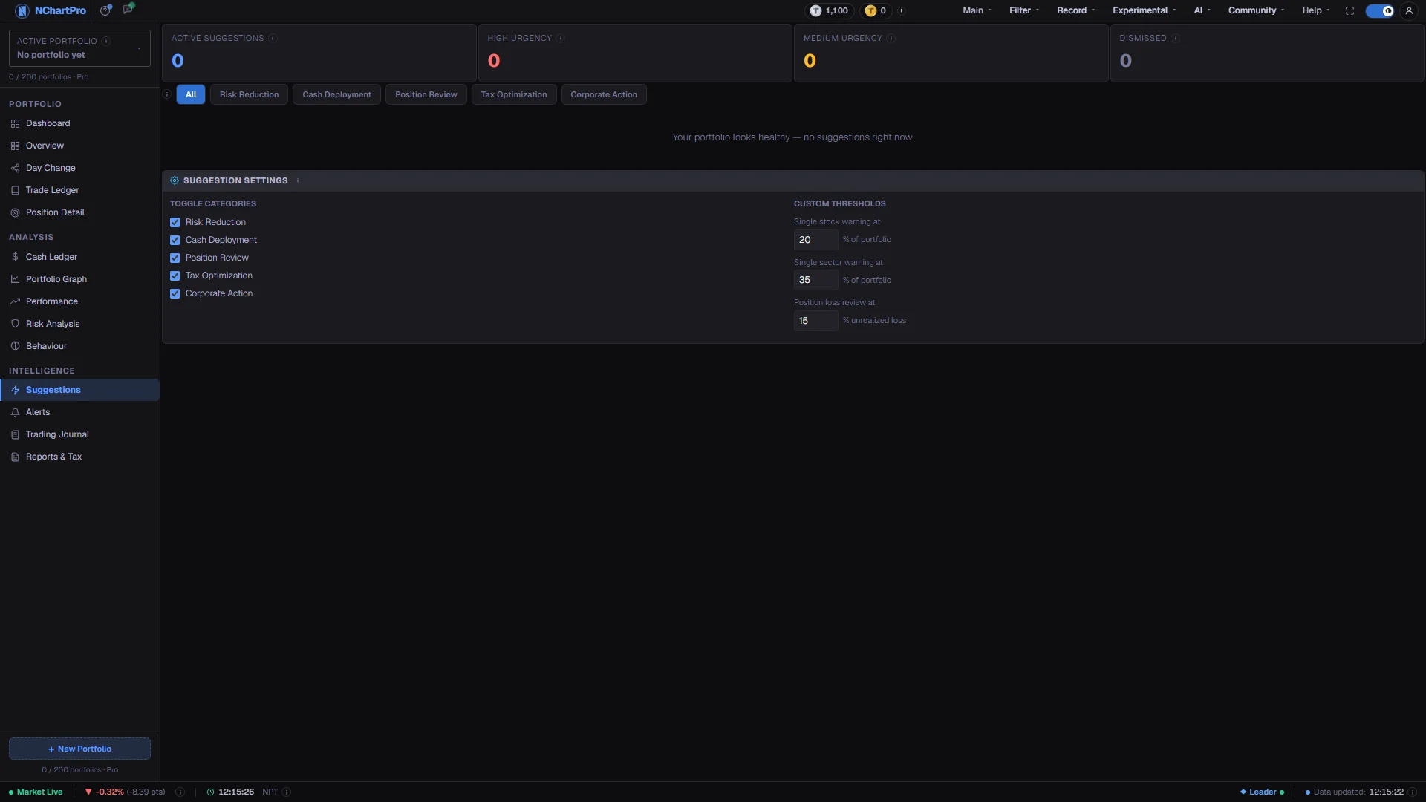Image resolution: width=1426 pixels, height=802 pixels.
Task: Click the silver token balance 1,100
Action: (x=829, y=10)
